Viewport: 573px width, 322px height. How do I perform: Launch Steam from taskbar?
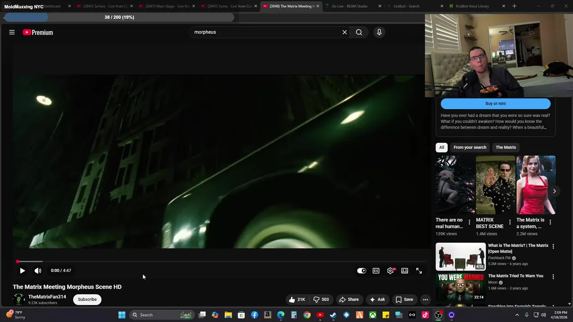coord(333,315)
